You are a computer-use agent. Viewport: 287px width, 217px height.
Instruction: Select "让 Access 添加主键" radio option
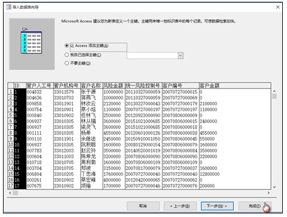67,45
